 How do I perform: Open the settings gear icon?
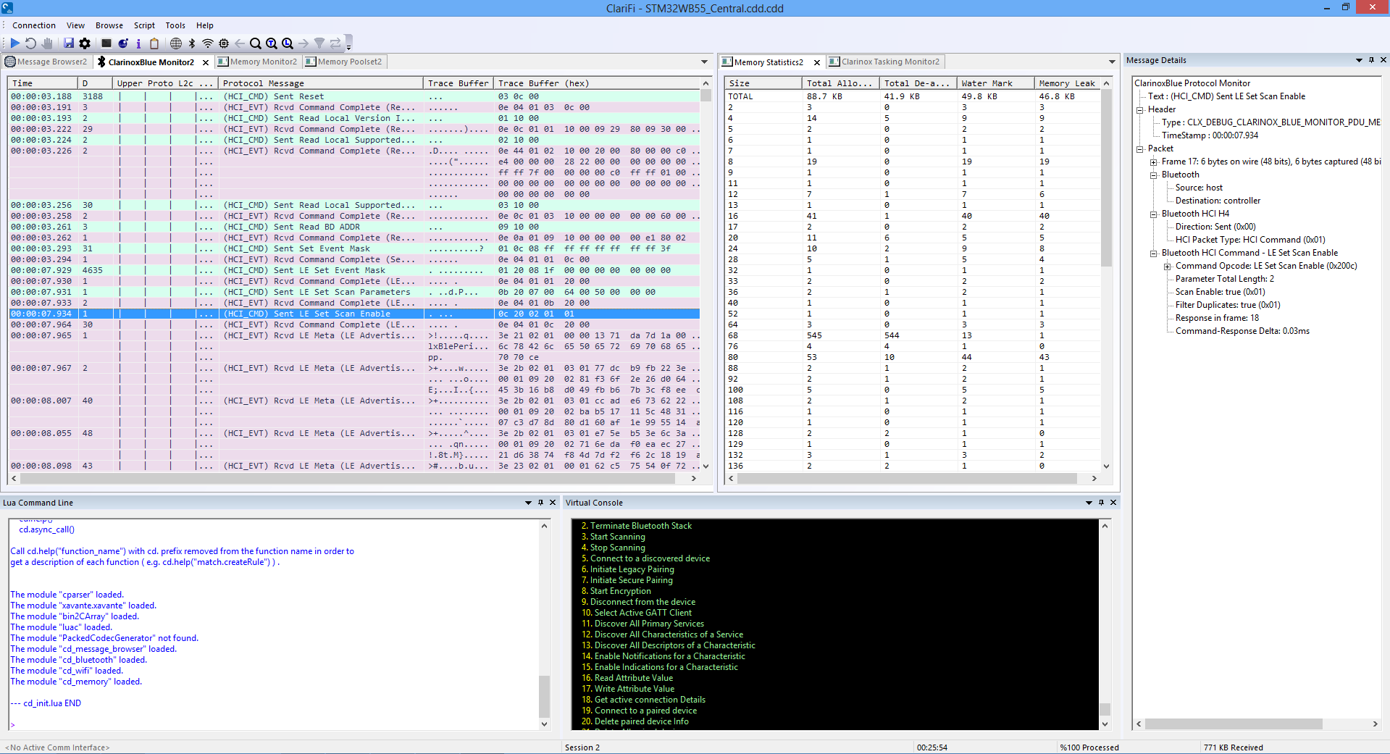(x=85, y=43)
